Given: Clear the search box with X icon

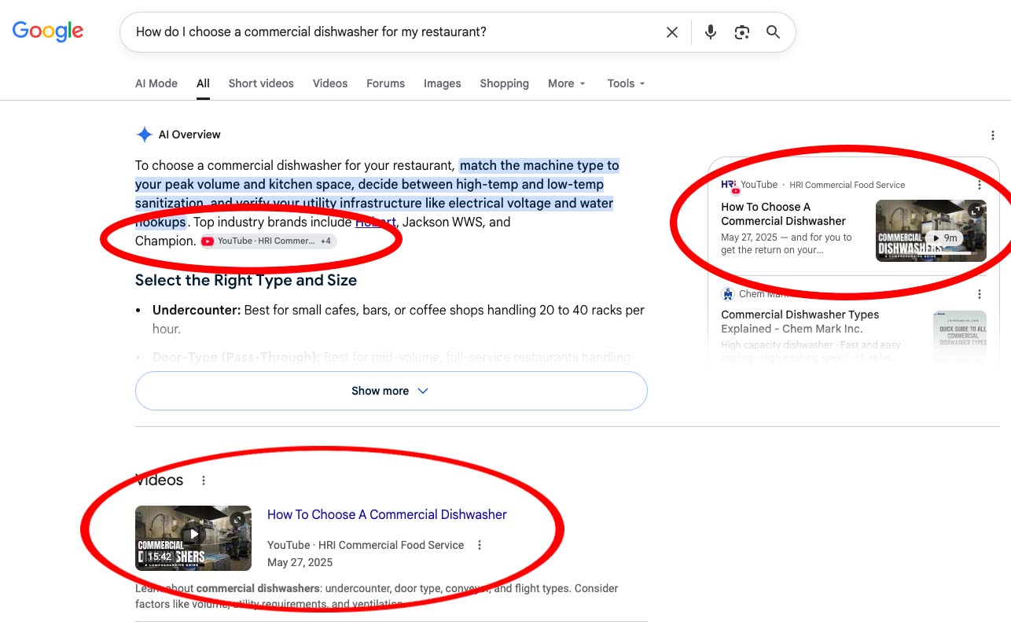Looking at the screenshot, I should [672, 32].
